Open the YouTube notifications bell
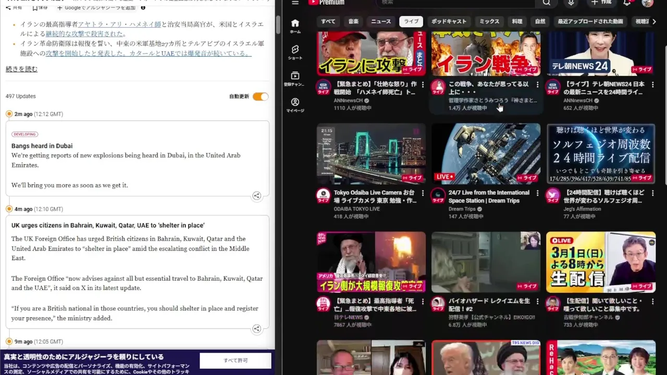This screenshot has height=375, width=667. pyautogui.click(x=627, y=3)
